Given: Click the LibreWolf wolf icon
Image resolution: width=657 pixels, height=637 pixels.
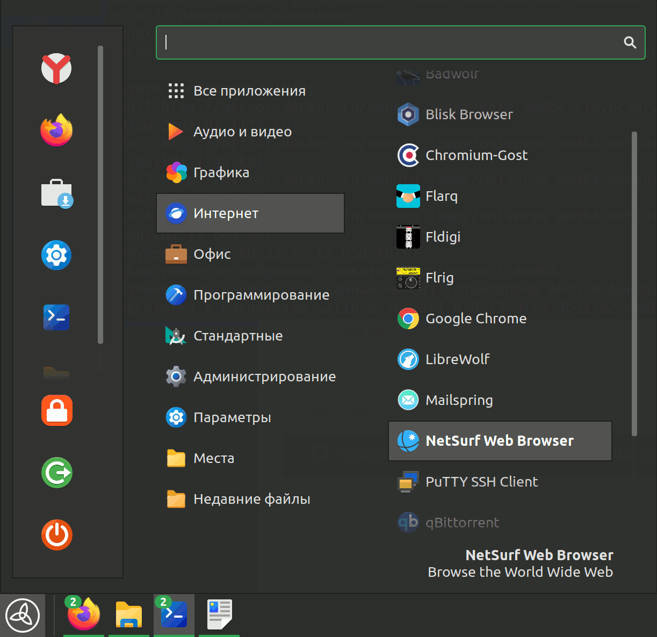Looking at the screenshot, I should [408, 359].
